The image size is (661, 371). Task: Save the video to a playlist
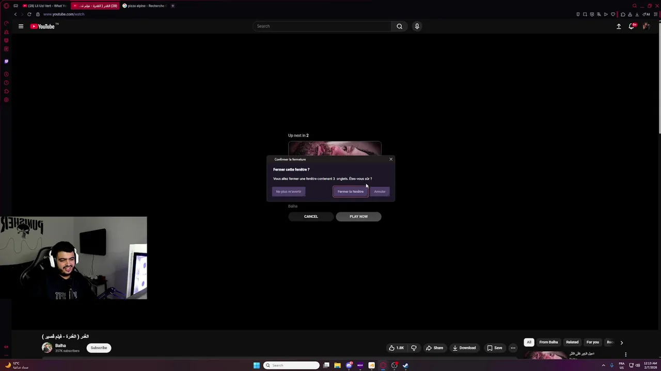coord(495,348)
